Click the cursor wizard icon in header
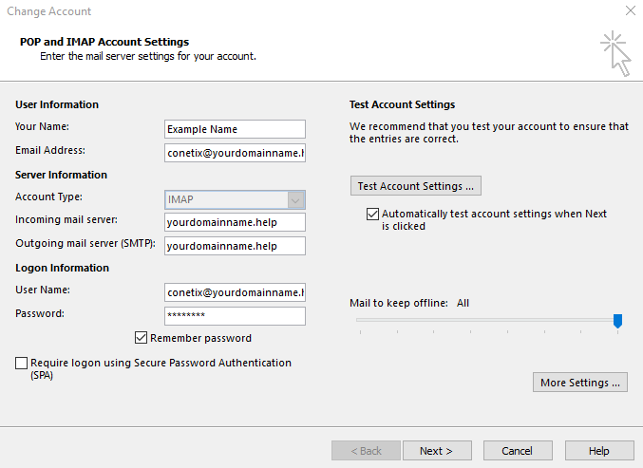The height and width of the screenshot is (468, 643). [x=616, y=53]
